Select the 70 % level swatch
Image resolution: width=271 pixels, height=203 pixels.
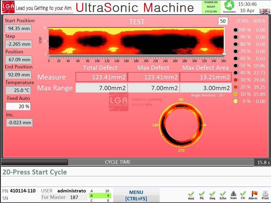point(236,51)
